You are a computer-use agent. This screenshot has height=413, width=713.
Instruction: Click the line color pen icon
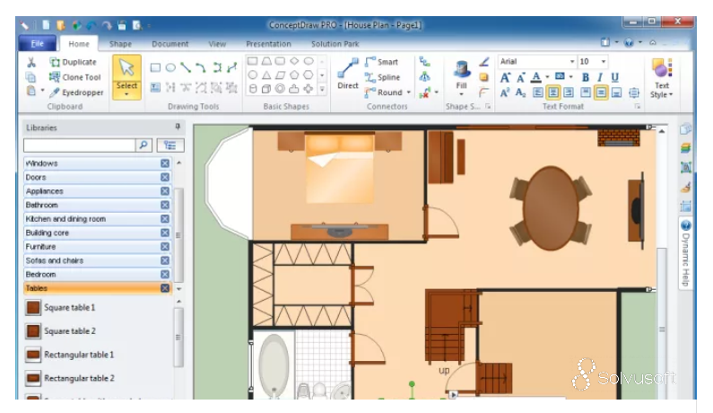[483, 62]
